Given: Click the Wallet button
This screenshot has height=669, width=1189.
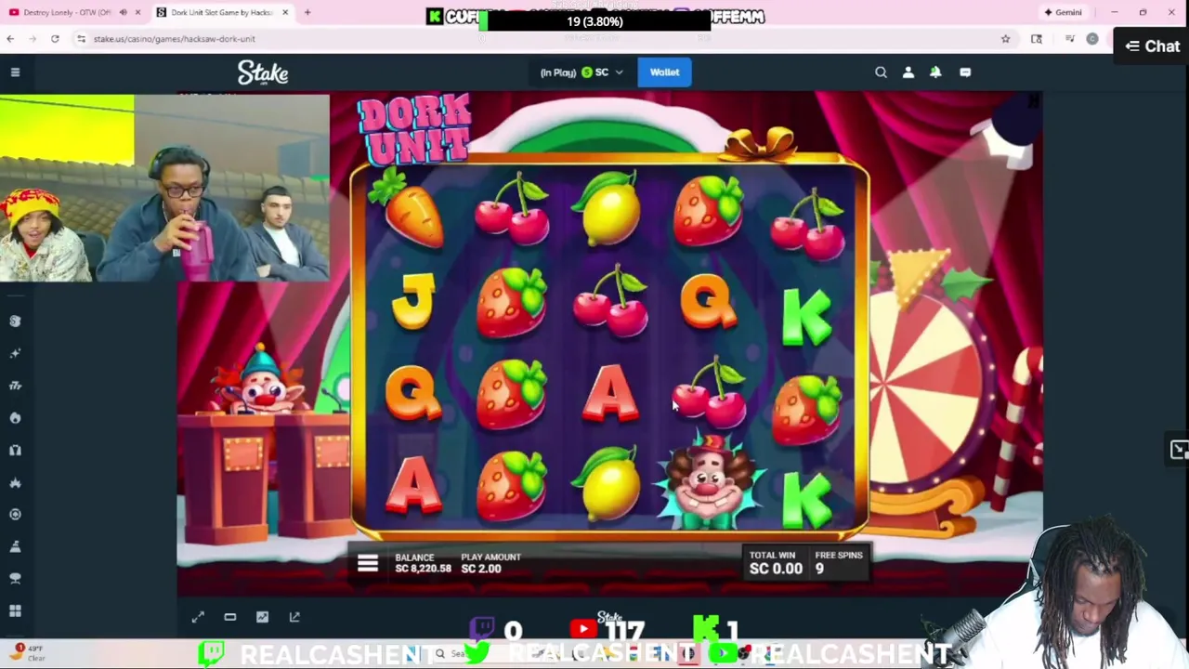Looking at the screenshot, I should click(664, 72).
